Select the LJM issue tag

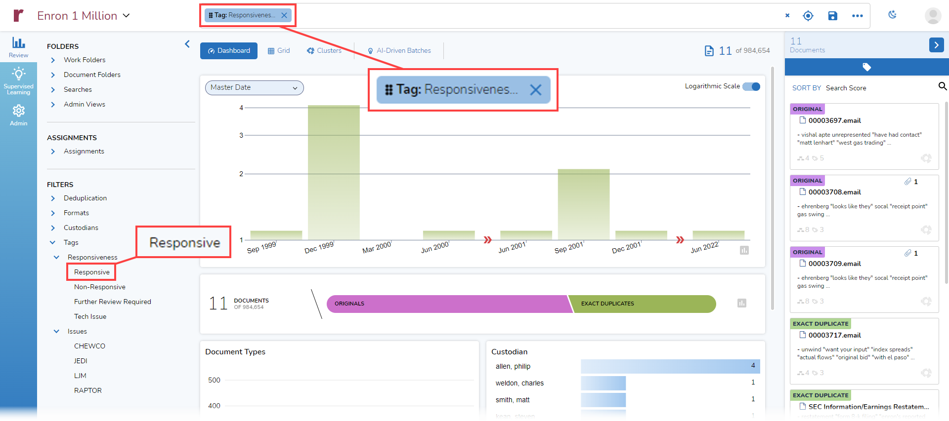tap(80, 376)
